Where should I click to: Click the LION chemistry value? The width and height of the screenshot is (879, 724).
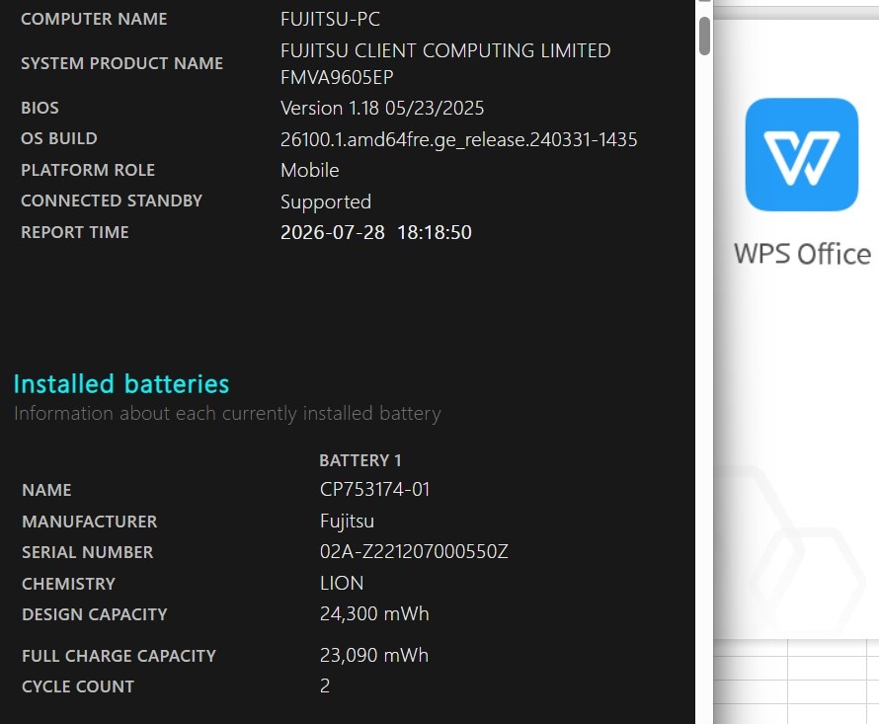coord(342,583)
